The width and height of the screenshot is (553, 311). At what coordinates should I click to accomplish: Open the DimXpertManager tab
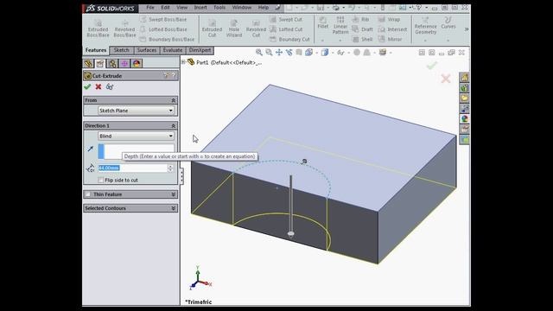click(124, 63)
